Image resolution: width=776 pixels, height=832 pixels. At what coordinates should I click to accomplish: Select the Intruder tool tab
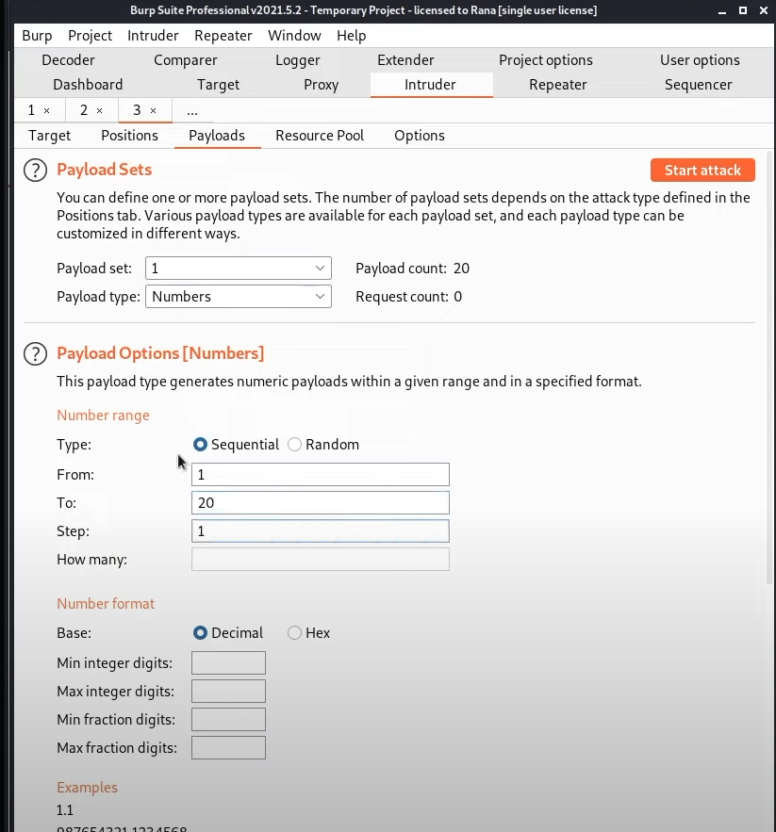[430, 85]
